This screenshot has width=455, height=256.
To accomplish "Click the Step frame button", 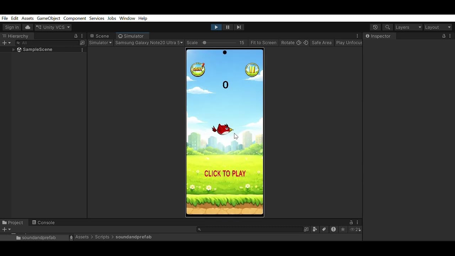I will click(x=239, y=27).
